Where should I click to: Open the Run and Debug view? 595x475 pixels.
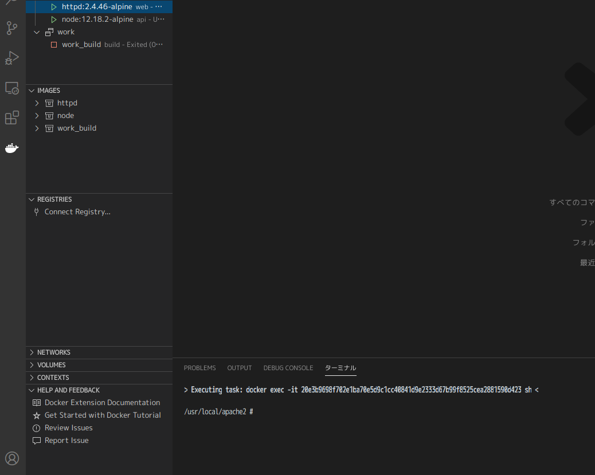[12, 58]
